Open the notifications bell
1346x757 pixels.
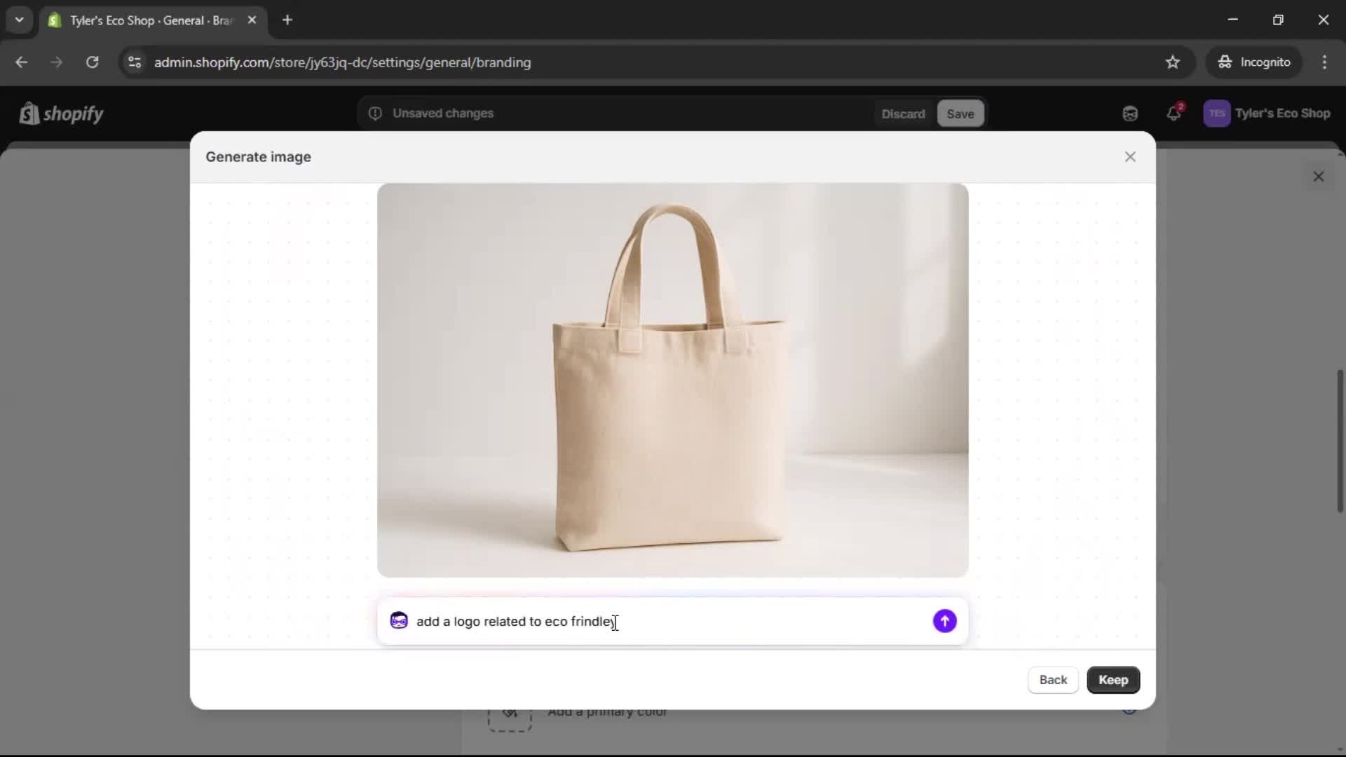click(1174, 114)
